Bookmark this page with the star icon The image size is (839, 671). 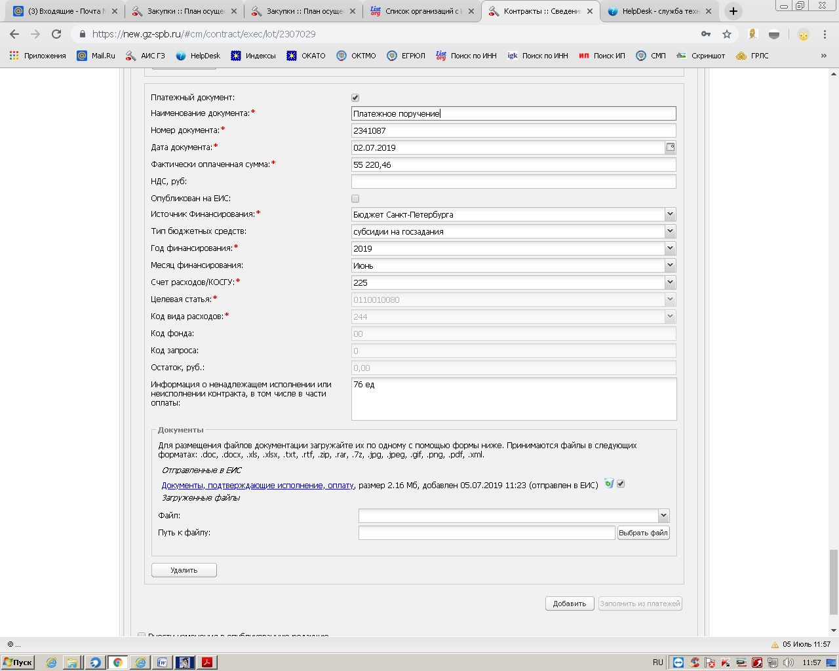pos(726,34)
